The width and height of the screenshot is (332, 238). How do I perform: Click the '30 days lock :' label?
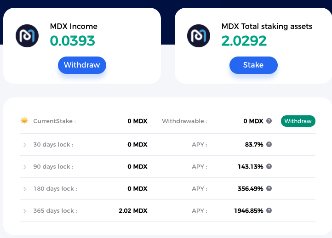pyautogui.click(x=53, y=144)
